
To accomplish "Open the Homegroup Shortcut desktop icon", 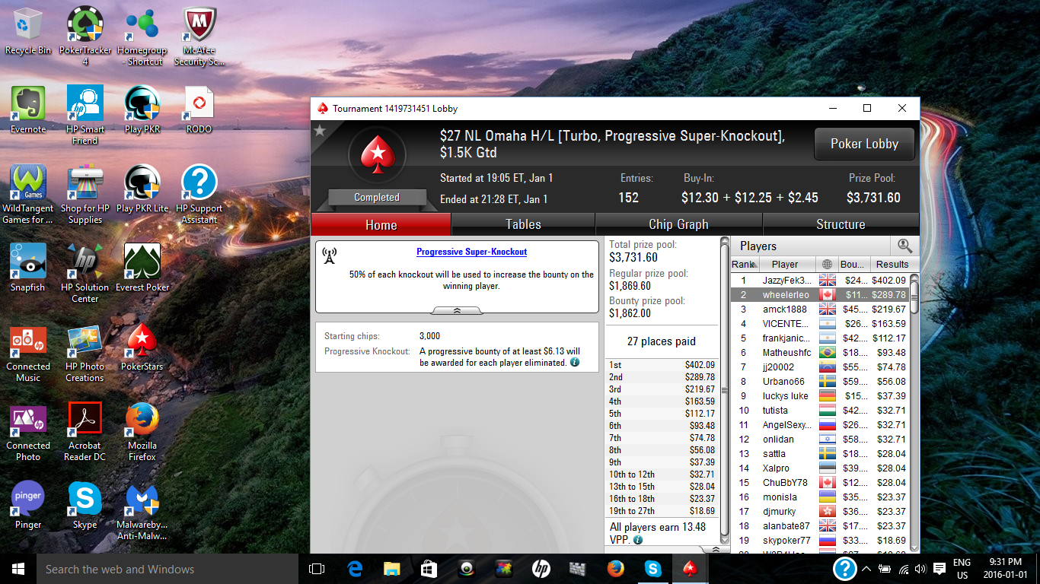I will click(142, 36).
